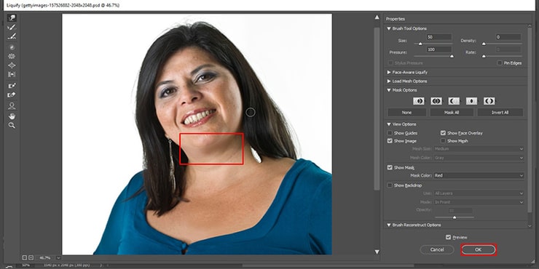The image size is (539, 269).
Task: Open the zoom percentage dropdown arrow
Action: pos(58,257)
